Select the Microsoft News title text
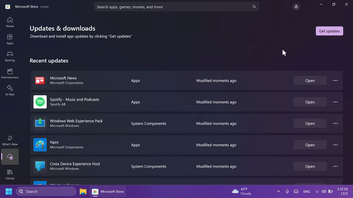The width and height of the screenshot is (353, 198). point(63,78)
